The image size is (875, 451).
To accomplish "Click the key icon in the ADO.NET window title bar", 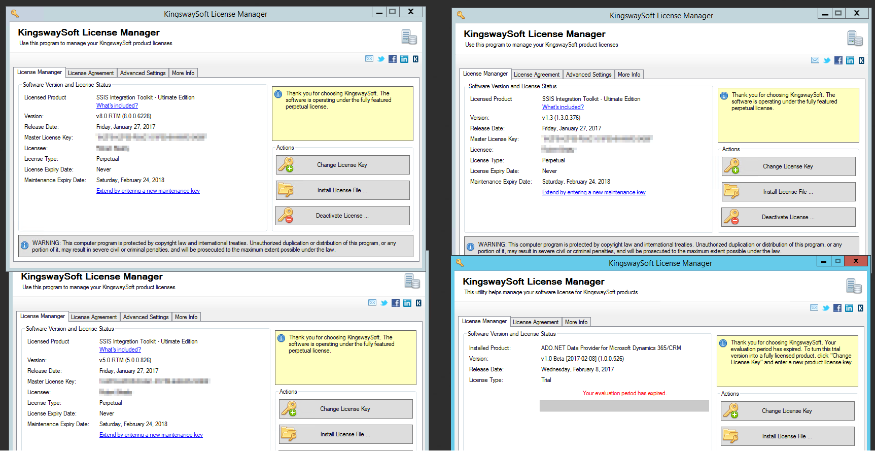I will click(460, 263).
